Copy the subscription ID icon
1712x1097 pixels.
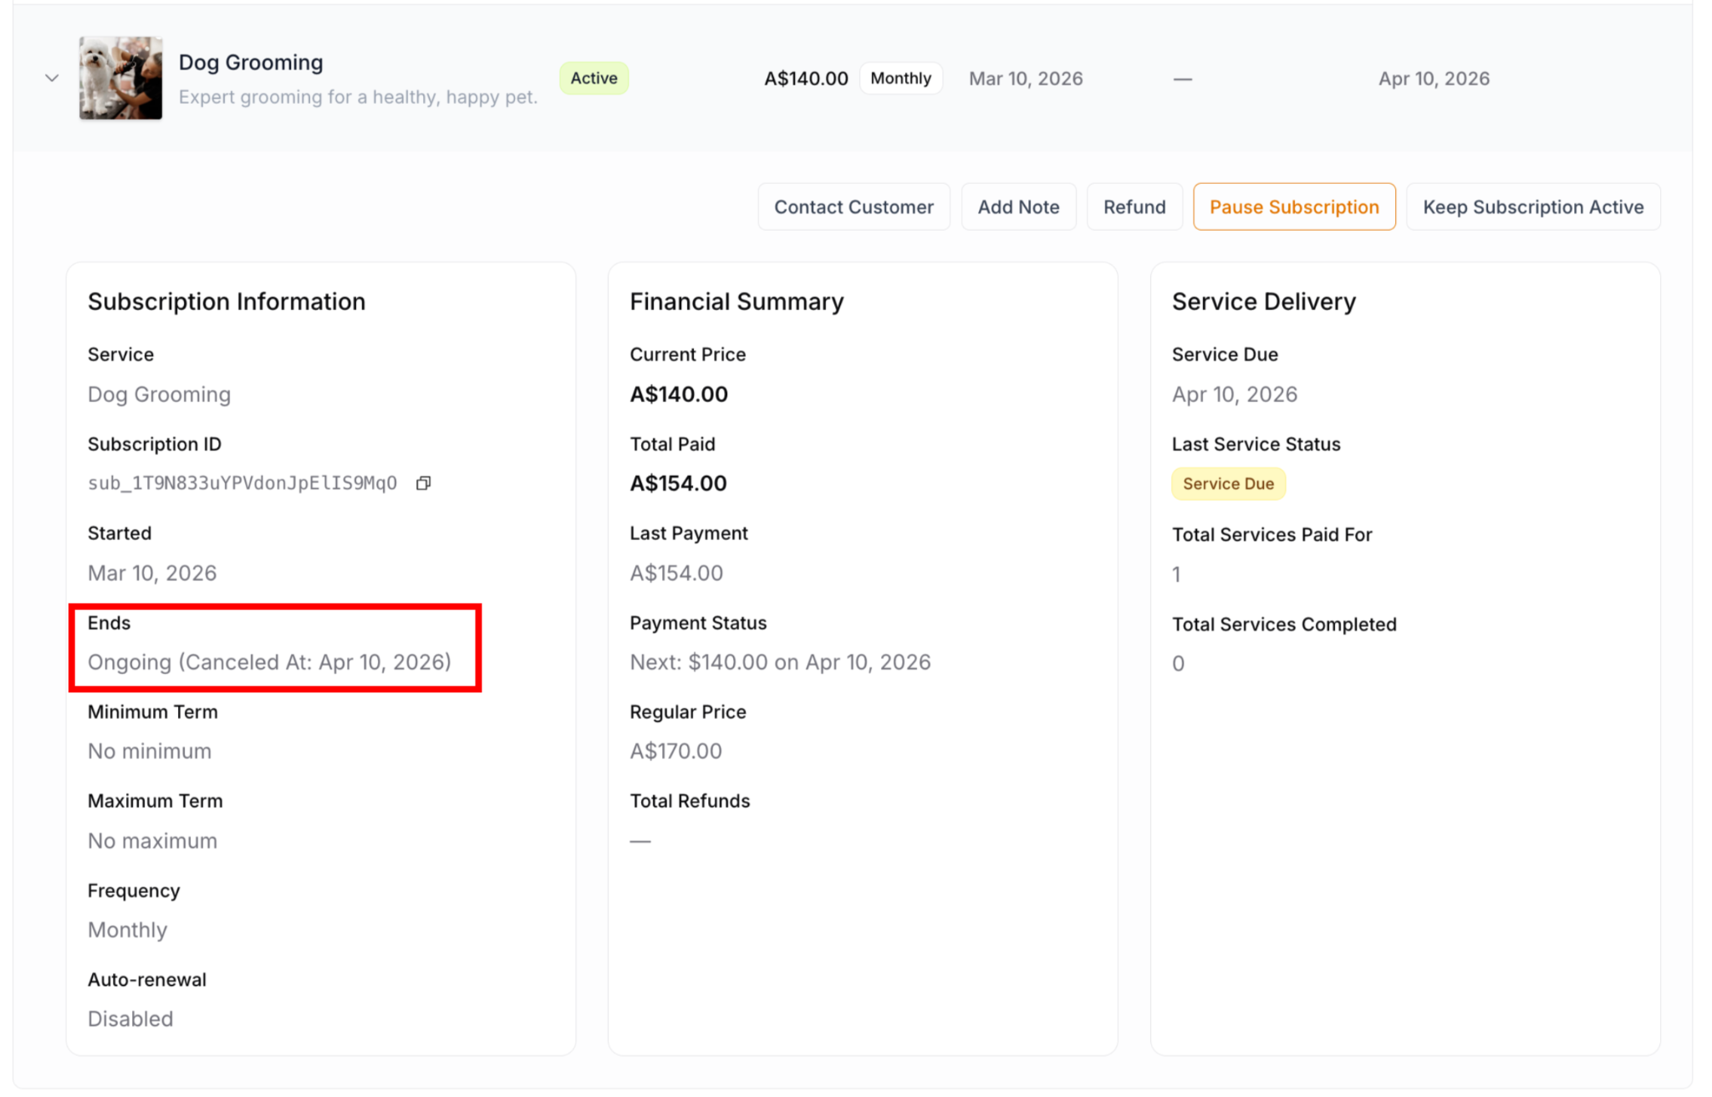pyautogui.click(x=424, y=483)
